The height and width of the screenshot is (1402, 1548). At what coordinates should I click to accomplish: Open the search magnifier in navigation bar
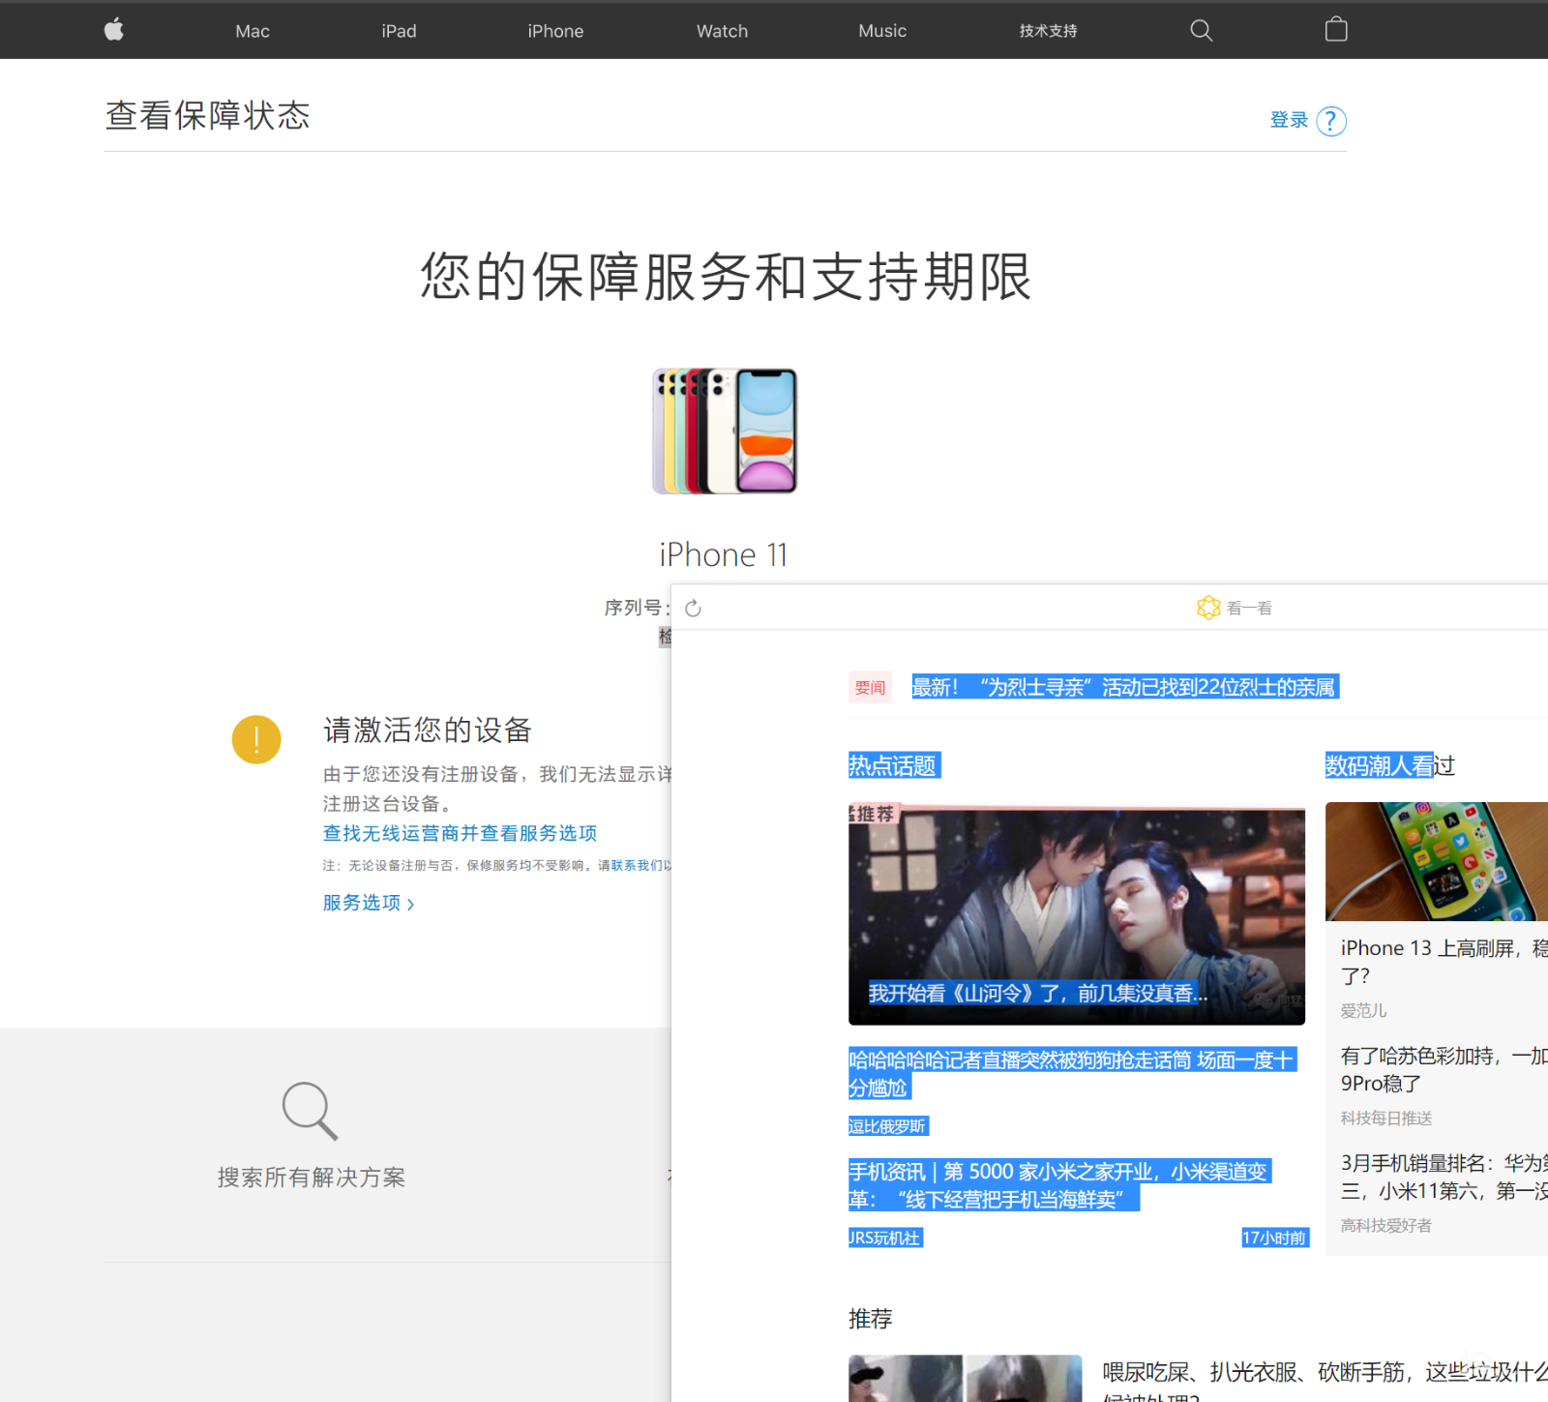pyautogui.click(x=1201, y=31)
